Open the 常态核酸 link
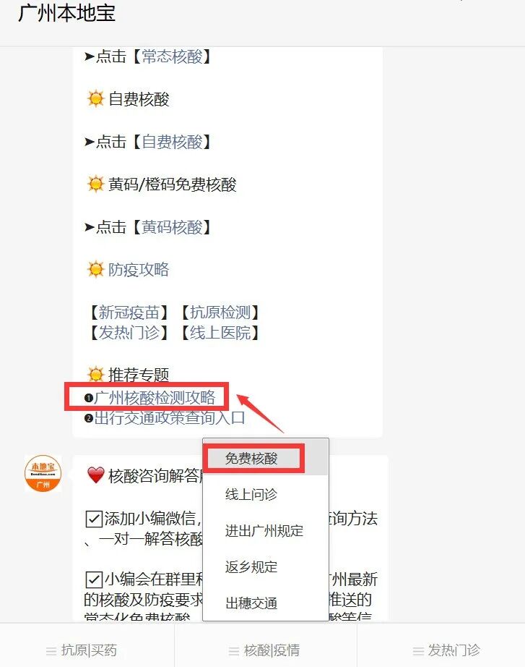This screenshot has height=667, width=525. 172,56
